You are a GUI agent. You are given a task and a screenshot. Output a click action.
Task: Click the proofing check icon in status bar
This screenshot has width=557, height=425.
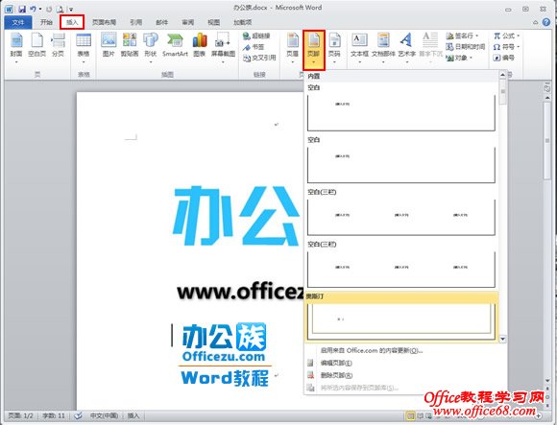coord(79,415)
